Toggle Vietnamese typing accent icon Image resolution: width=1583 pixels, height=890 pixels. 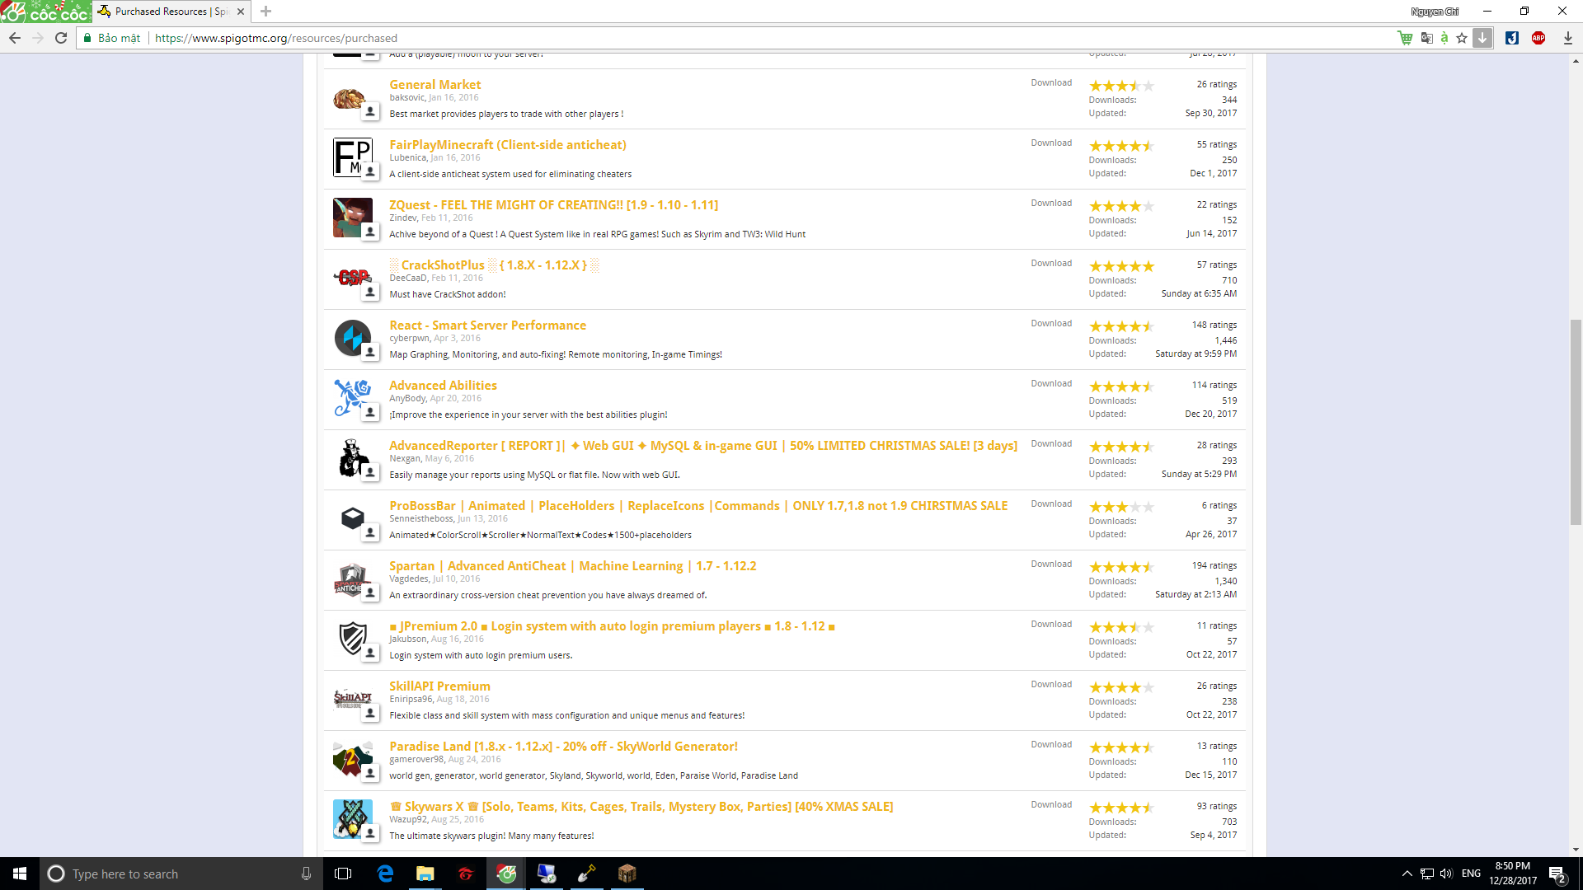(x=1444, y=38)
